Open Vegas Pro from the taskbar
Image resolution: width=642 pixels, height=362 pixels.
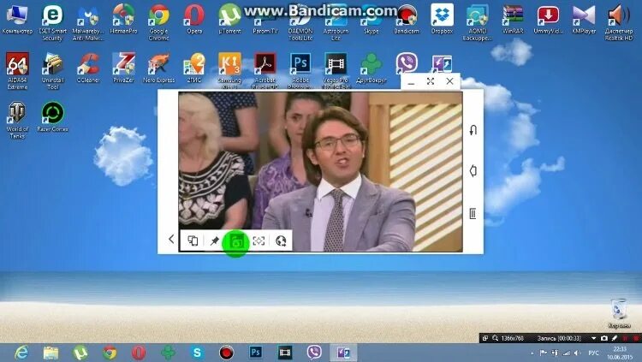point(284,353)
